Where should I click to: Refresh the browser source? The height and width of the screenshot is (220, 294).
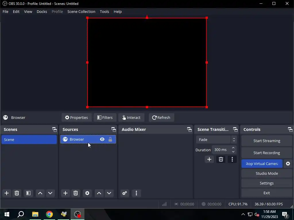tap(161, 117)
